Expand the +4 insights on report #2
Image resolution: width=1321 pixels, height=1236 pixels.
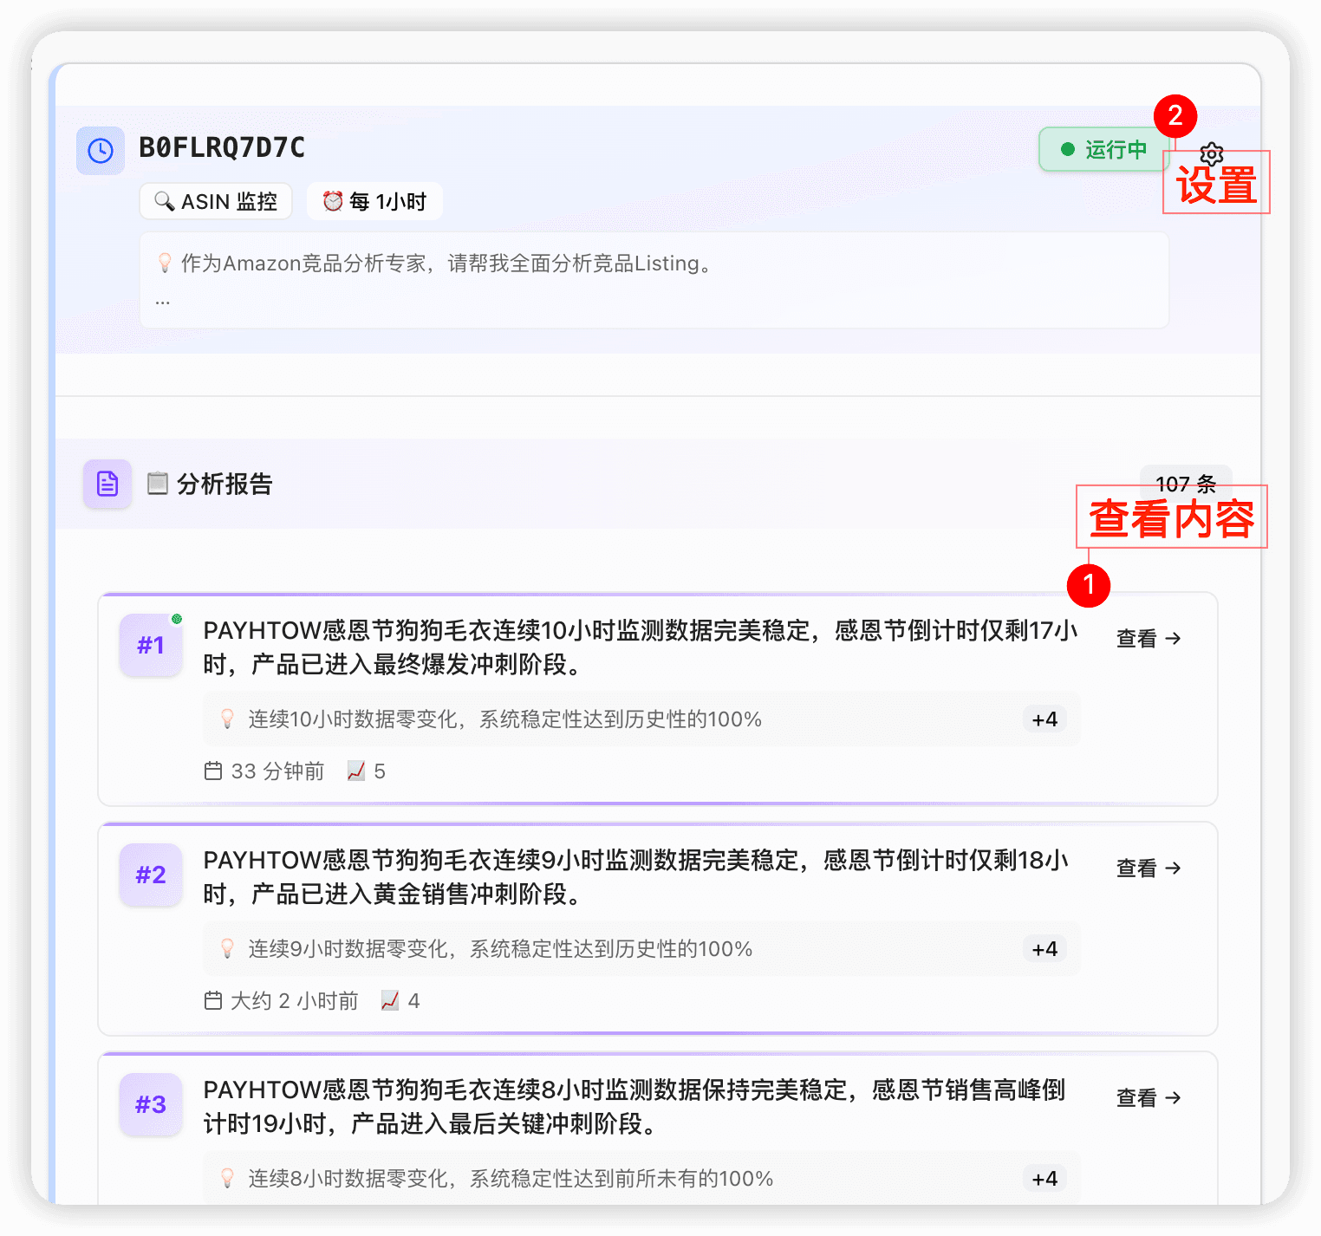point(1044,948)
